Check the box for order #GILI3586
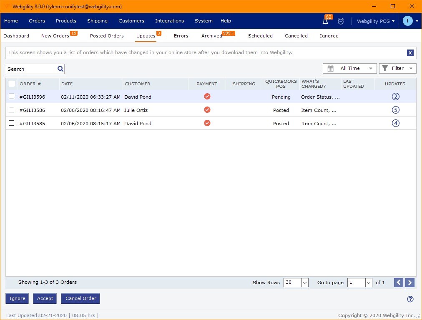This screenshot has width=422, height=320. 11,109
